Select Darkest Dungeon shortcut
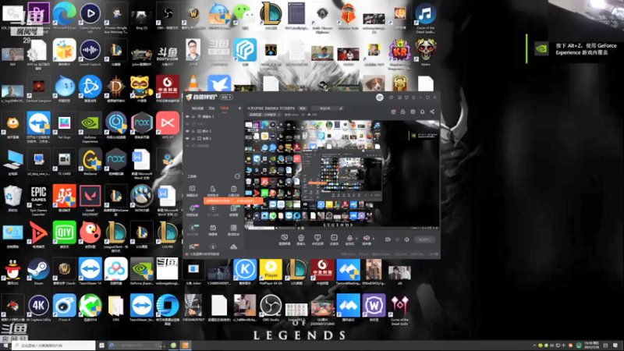Viewport: 624px width, 351px height. click(38, 88)
